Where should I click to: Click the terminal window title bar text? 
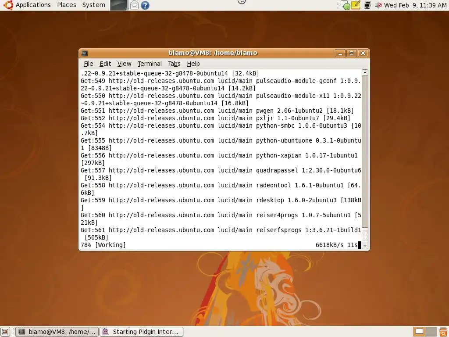213,53
